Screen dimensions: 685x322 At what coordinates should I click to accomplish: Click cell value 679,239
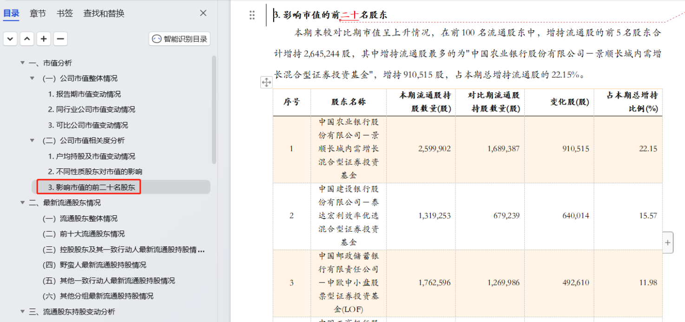click(x=506, y=215)
